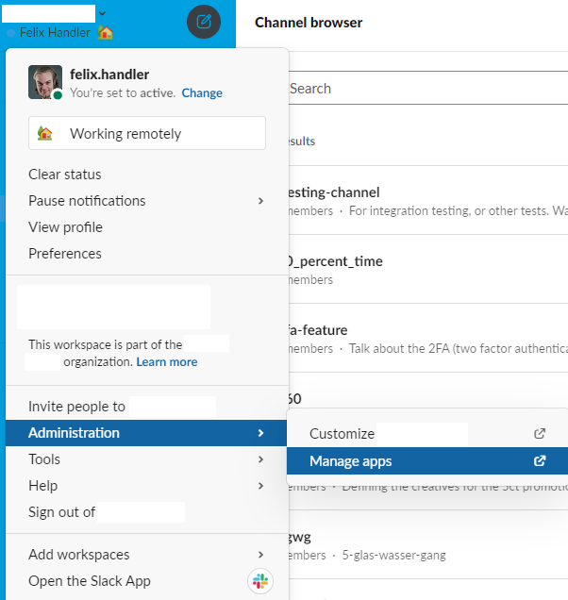The height and width of the screenshot is (600, 568).
Task: Click the Channel browser title
Action: coord(309,23)
